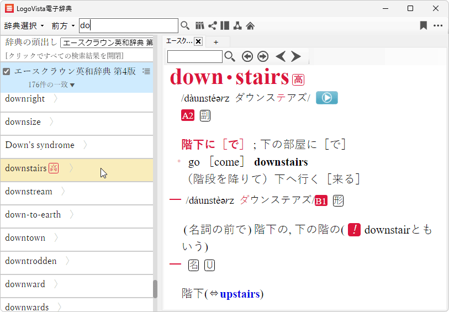
Task: Open the 前方 search mode dropdown
Action: coord(63,26)
